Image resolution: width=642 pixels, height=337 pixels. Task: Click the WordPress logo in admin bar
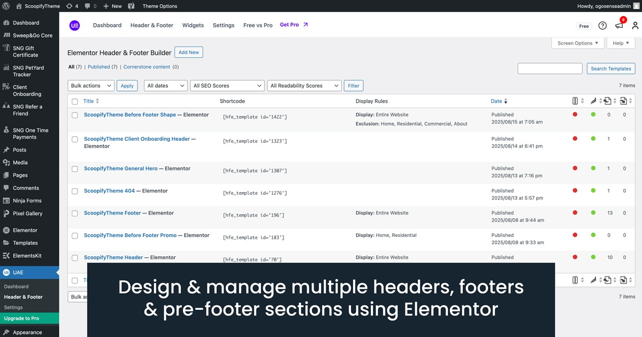pos(6,6)
